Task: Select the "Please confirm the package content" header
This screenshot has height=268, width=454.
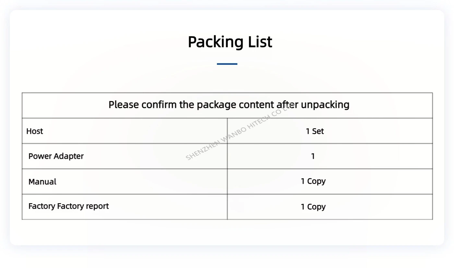Action: click(x=229, y=105)
